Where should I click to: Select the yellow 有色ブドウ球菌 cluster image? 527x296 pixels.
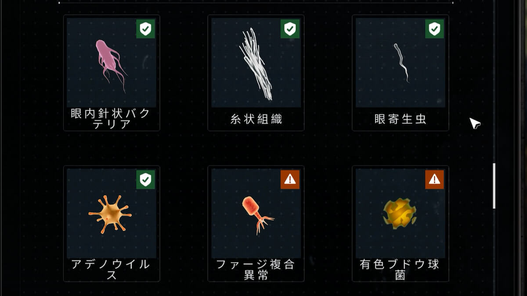[400, 214]
